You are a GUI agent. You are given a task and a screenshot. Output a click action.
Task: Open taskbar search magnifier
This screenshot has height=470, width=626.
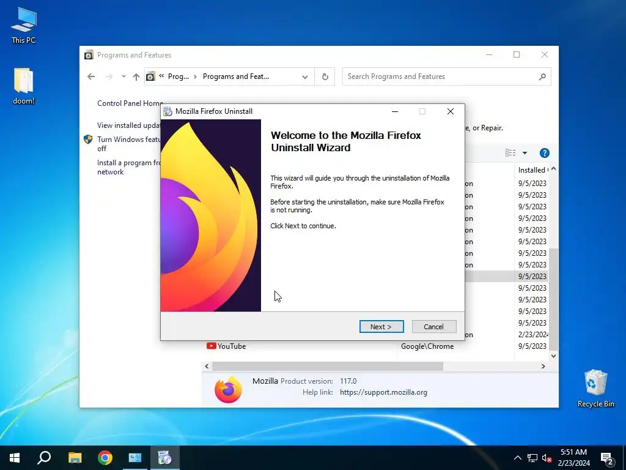point(44,458)
